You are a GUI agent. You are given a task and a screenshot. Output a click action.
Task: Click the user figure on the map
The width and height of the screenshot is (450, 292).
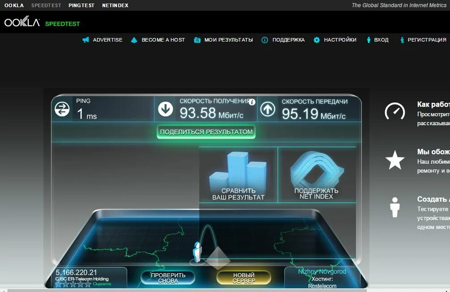coord(197,253)
